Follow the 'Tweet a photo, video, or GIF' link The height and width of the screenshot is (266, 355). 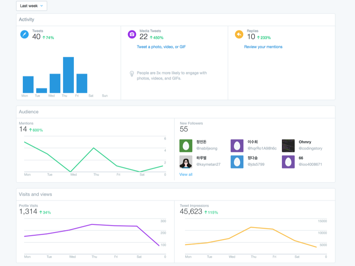(161, 47)
